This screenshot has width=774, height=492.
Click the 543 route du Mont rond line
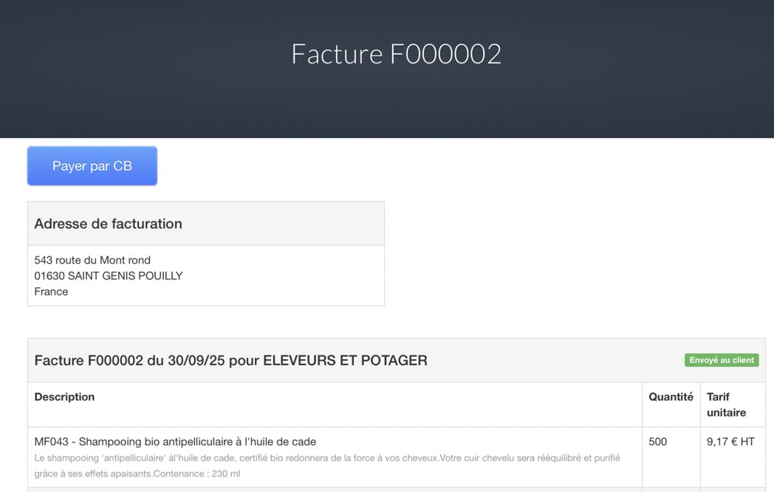pyautogui.click(x=92, y=260)
